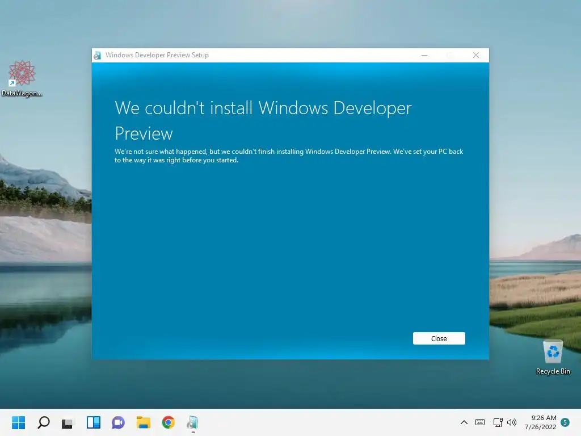
Task: Select the Windows Setup taskbar icon
Action: tap(193, 422)
